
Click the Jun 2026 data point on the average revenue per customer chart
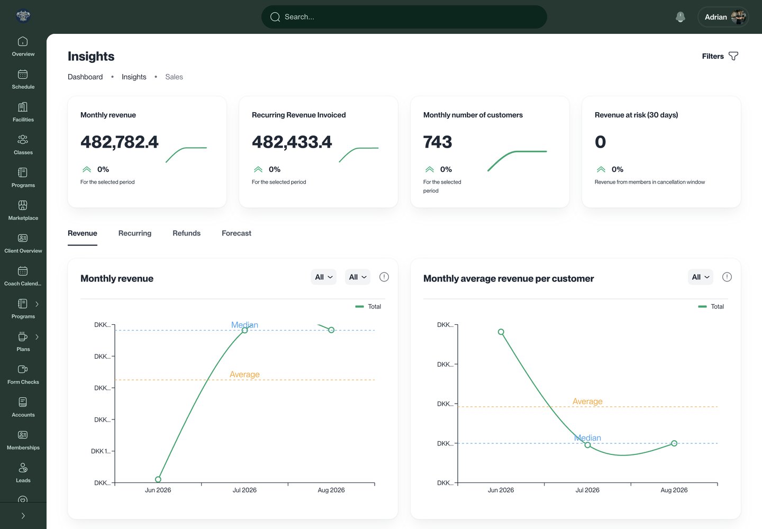point(501,332)
